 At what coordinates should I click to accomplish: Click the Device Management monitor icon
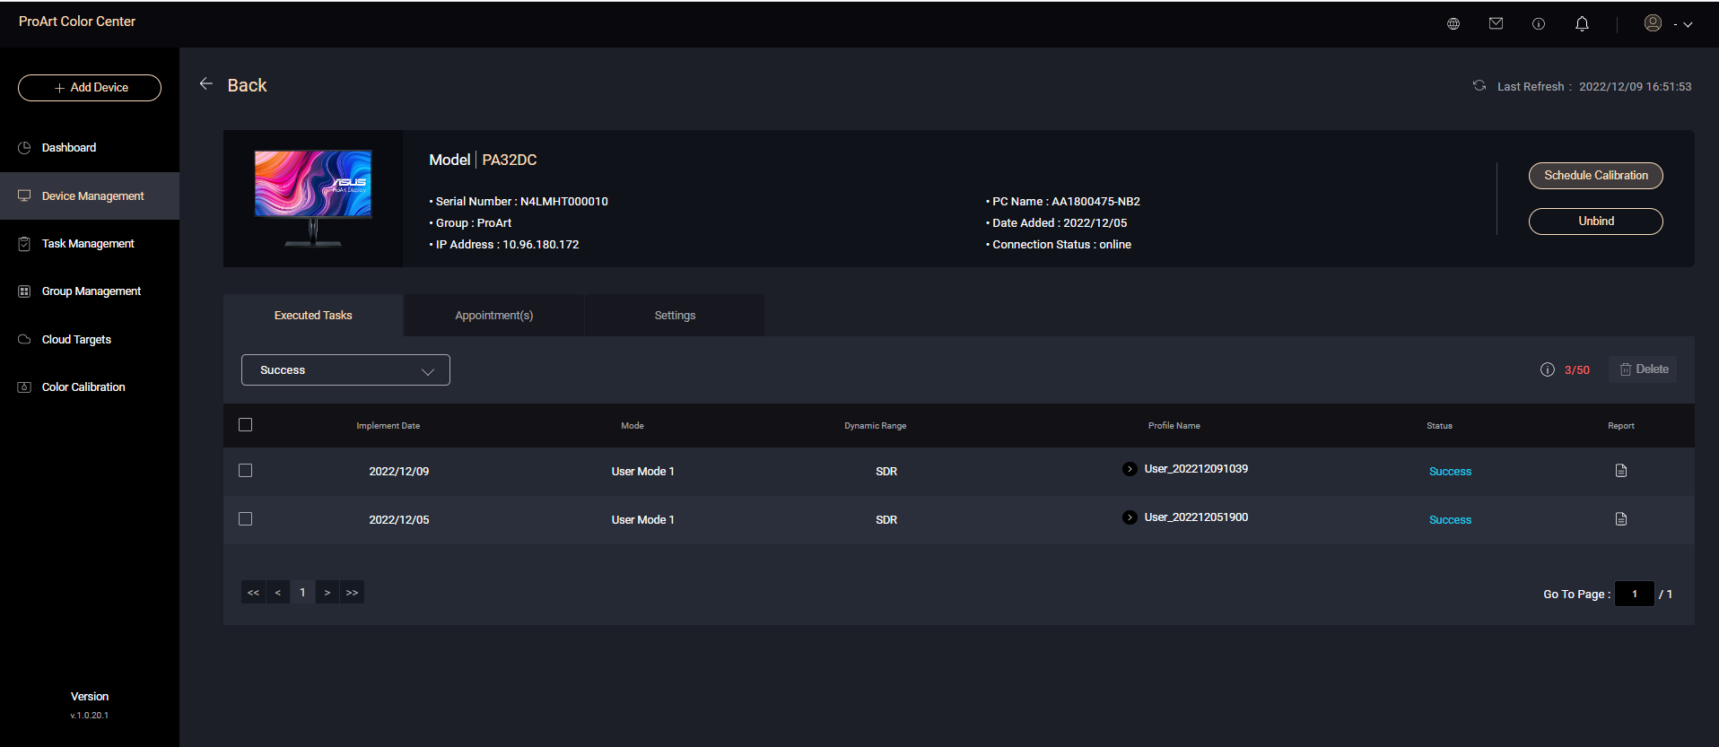pos(24,195)
